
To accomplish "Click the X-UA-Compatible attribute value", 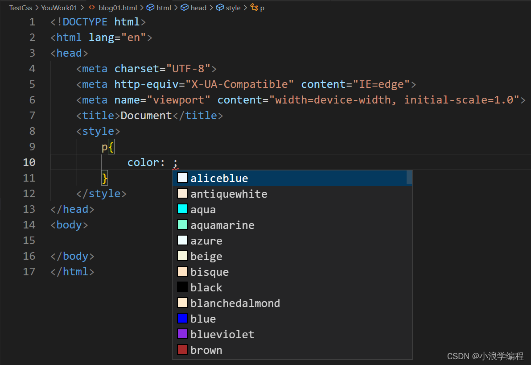I will 240,84.
